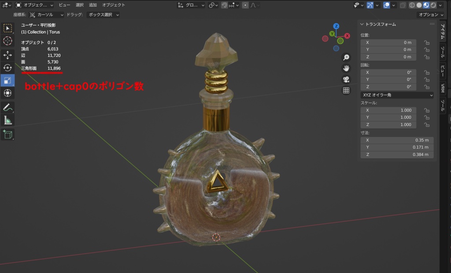The width and height of the screenshot is (451, 273).
Task: Select the Transform tool
Action: pos(7,93)
